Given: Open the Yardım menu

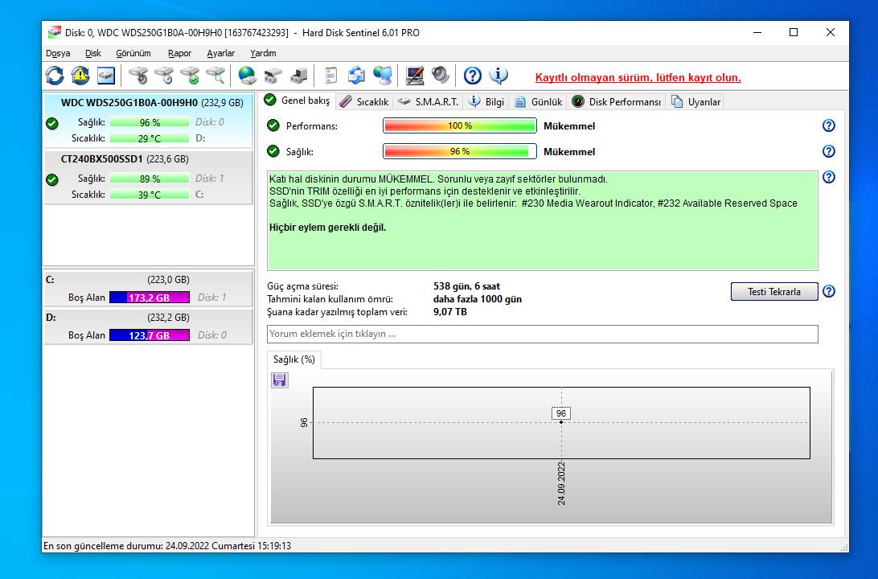Looking at the screenshot, I should tap(263, 53).
